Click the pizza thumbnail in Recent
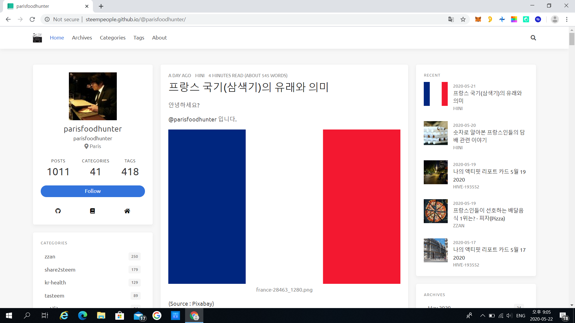This screenshot has height=323, width=575. coord(435,211)
